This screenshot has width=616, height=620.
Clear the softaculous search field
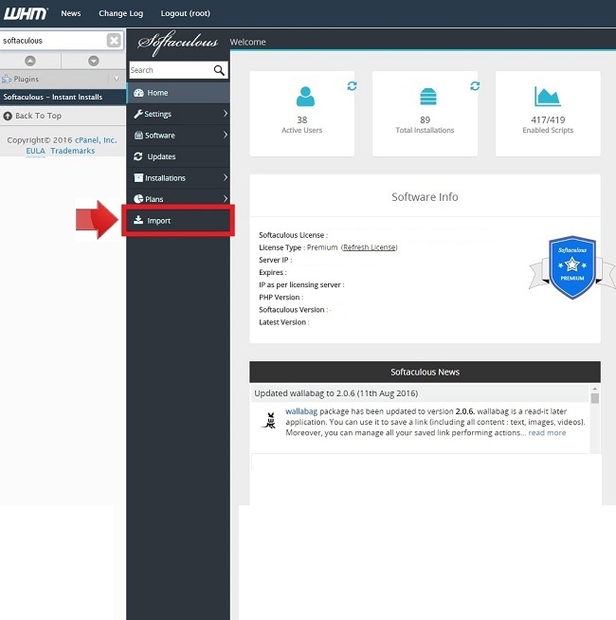click(114, 41)
